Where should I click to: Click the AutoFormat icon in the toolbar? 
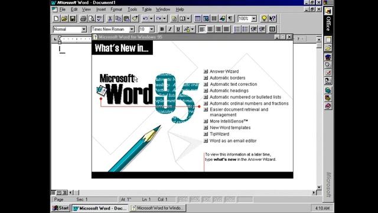tap(174, 18)
